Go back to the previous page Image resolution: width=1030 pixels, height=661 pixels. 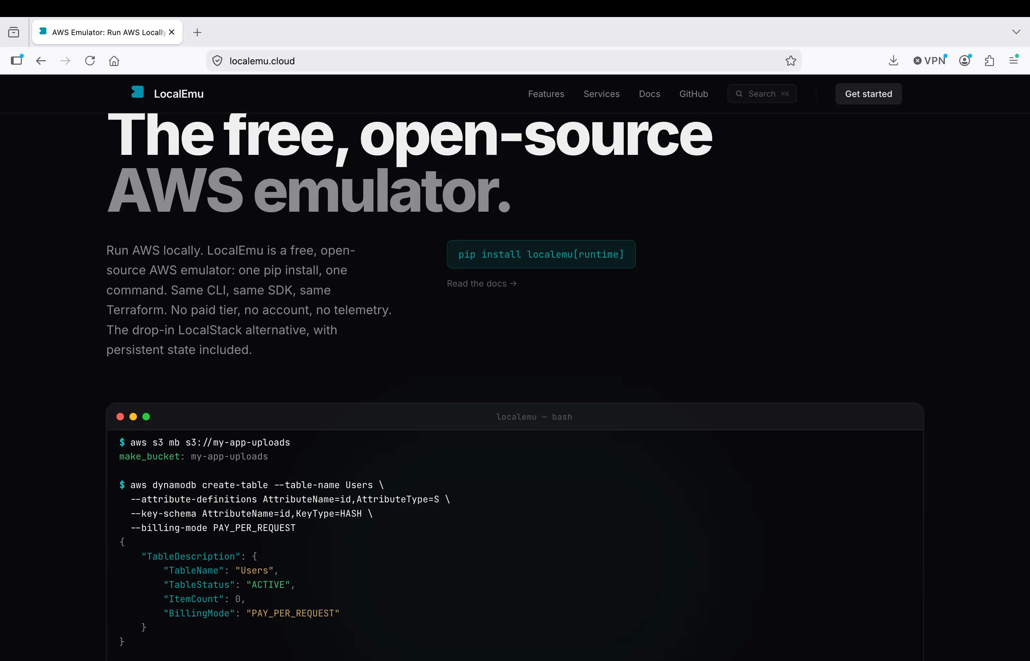(41, 61)
